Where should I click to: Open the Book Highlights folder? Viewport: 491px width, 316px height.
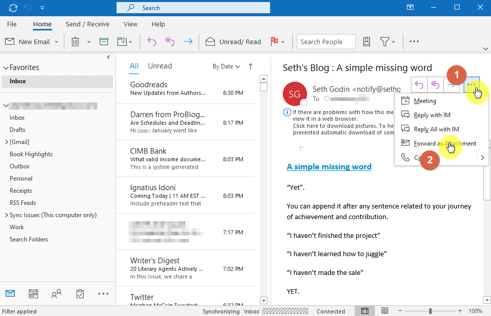tap(31, 154)
